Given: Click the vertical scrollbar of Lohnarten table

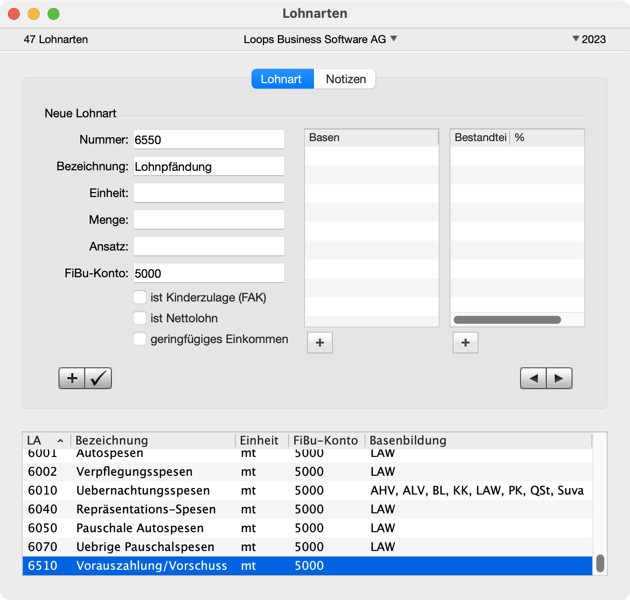Looking at the screenshot, I should coord(600,563).
